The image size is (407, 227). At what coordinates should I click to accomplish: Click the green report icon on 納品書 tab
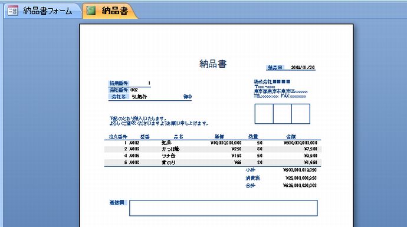point(91,11)
